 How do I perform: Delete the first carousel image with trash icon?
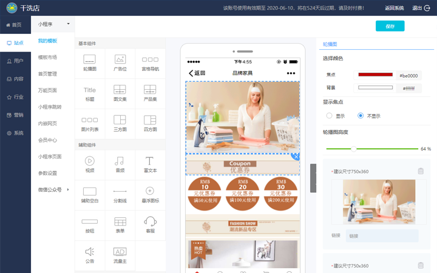coord(421,171)
